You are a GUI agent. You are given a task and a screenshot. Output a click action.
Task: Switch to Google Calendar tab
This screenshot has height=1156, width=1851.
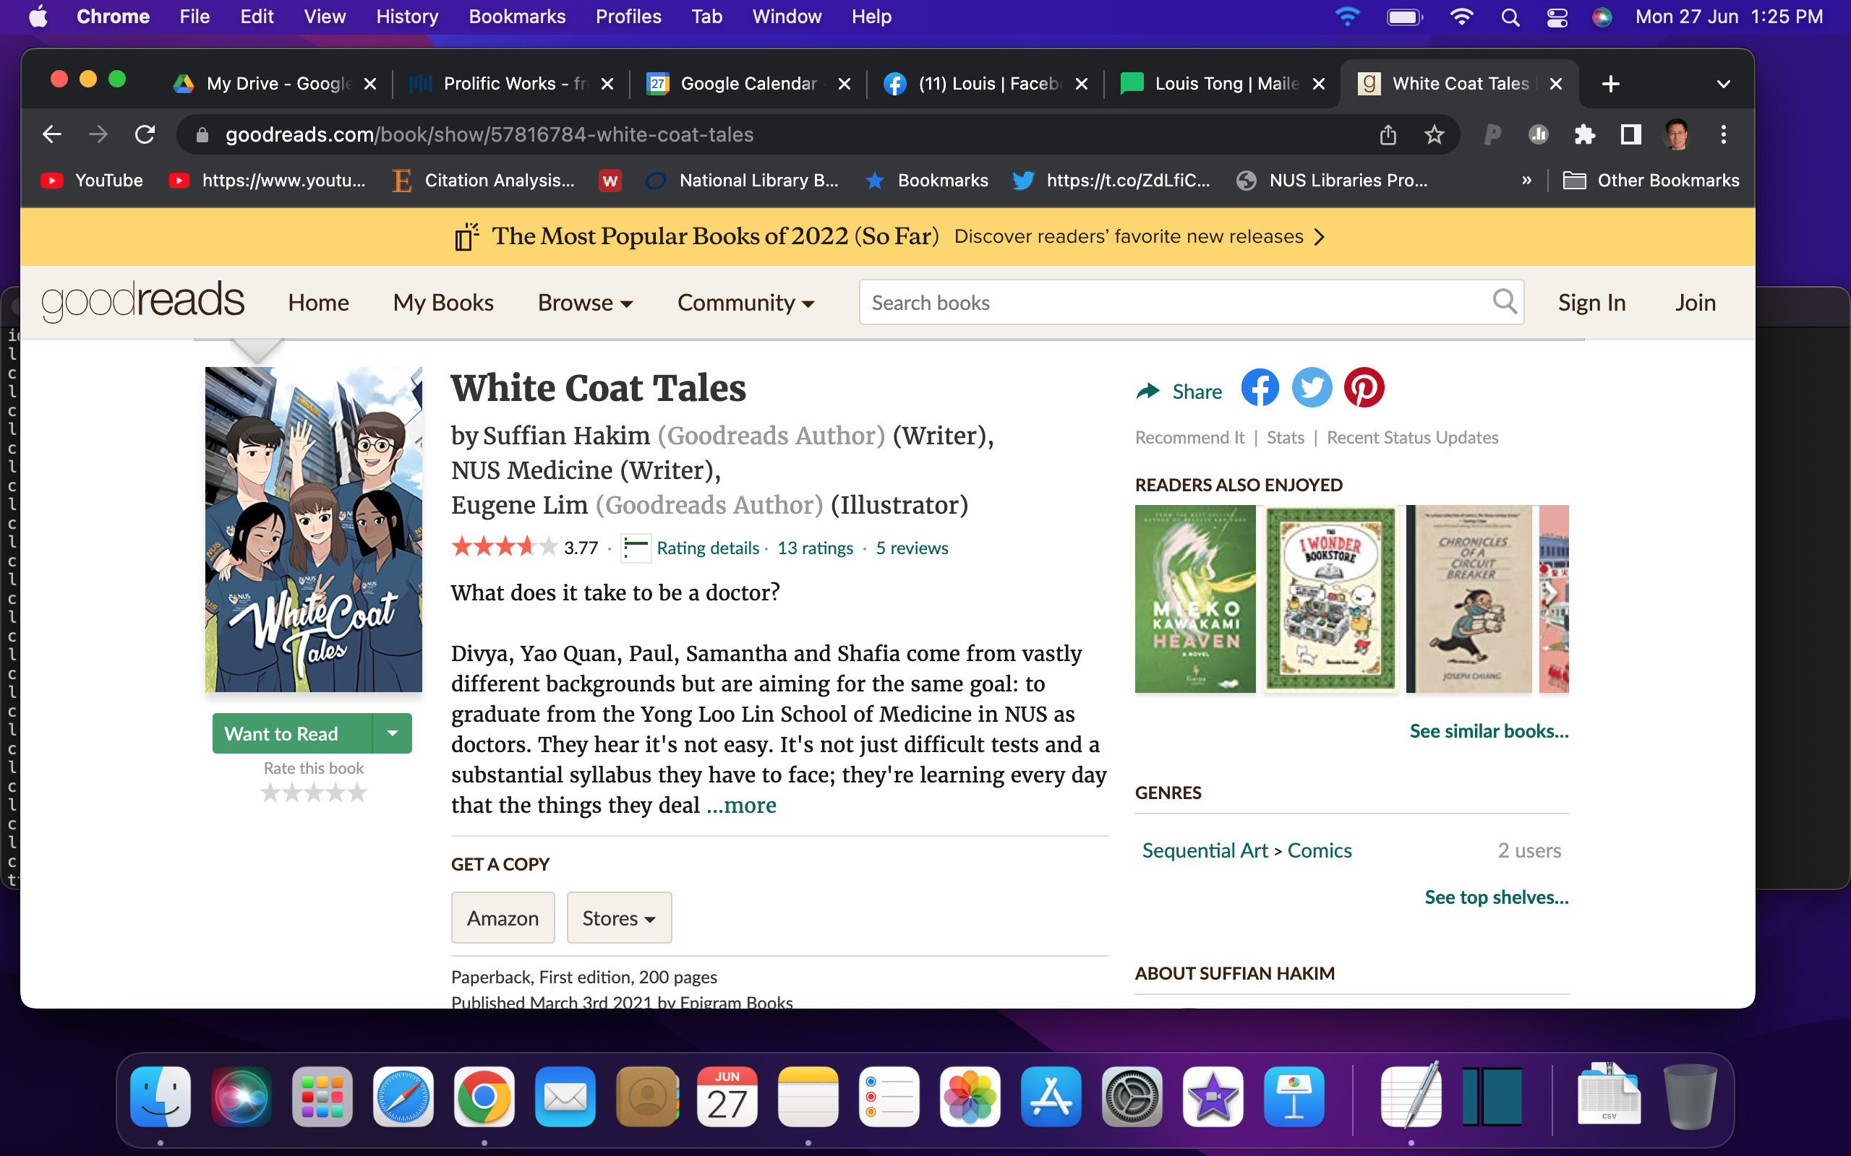tap(748, 83)
